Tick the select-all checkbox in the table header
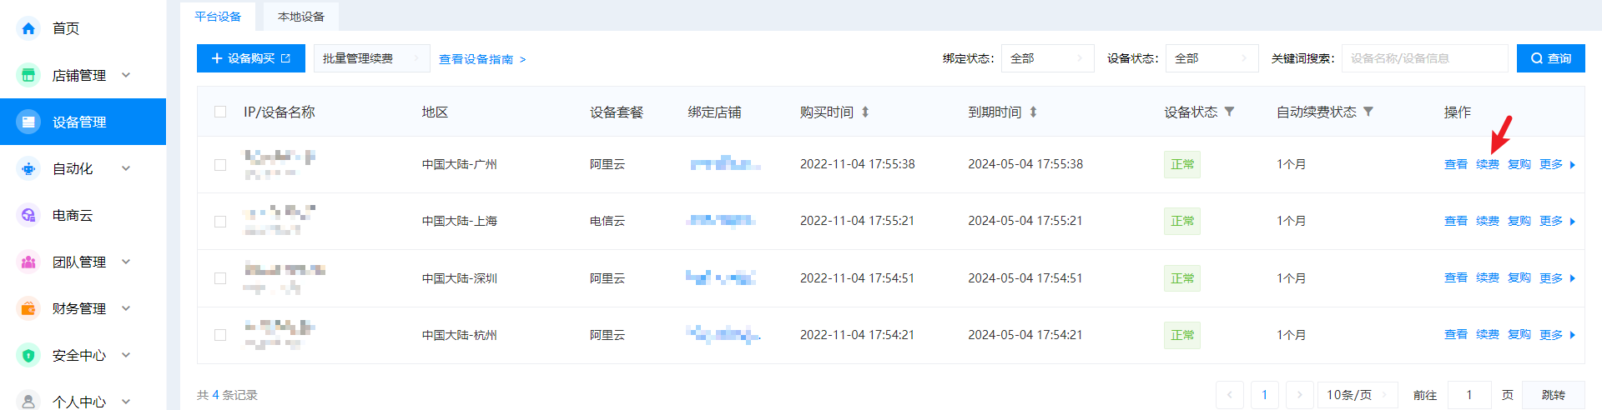Viewport: 1602px width, 410px height. pyautogui.click(x=220, y=112)
